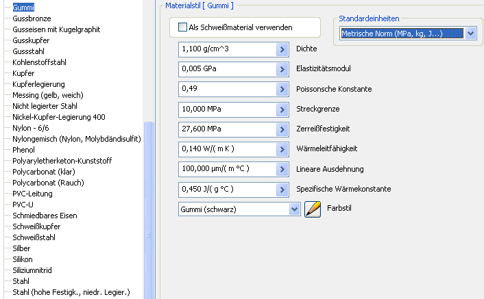The image size is (484, 299).
Task: Click arrow button next to Lineare Ausdehnung
Action: tap(282, 169)
